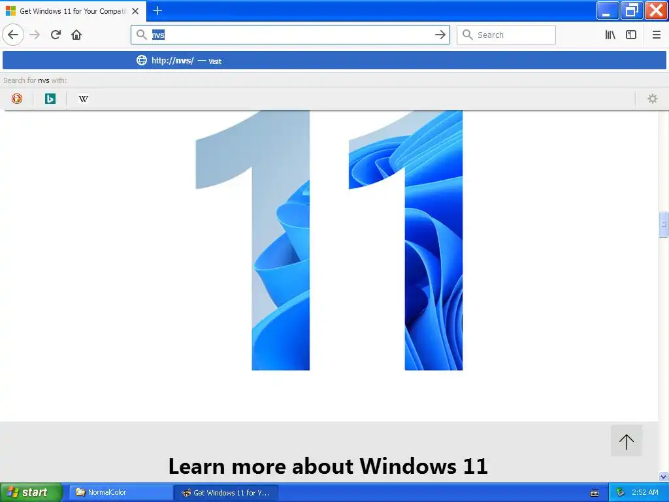Close the Get Windows 11 tab

tap(135, 11)
